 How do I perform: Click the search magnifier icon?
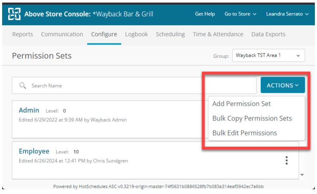pos(23,85)
